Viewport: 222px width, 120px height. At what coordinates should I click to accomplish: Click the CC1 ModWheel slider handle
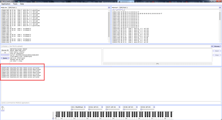click(x=72, y=109)
